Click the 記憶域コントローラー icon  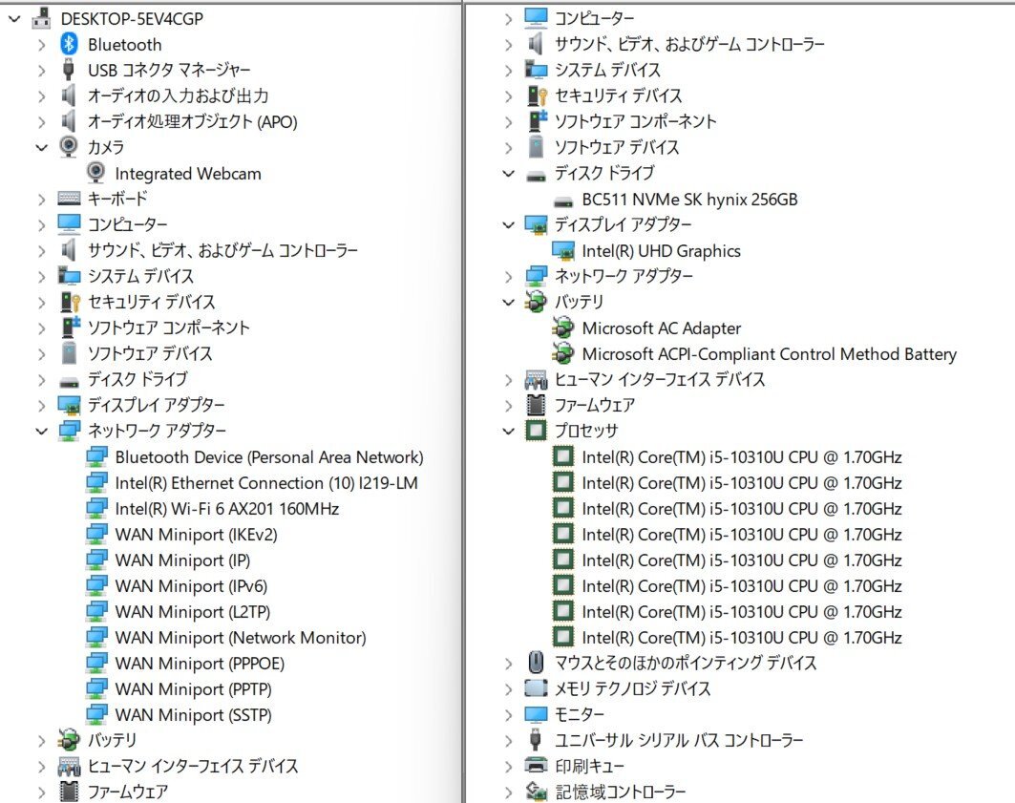[537, 791]
